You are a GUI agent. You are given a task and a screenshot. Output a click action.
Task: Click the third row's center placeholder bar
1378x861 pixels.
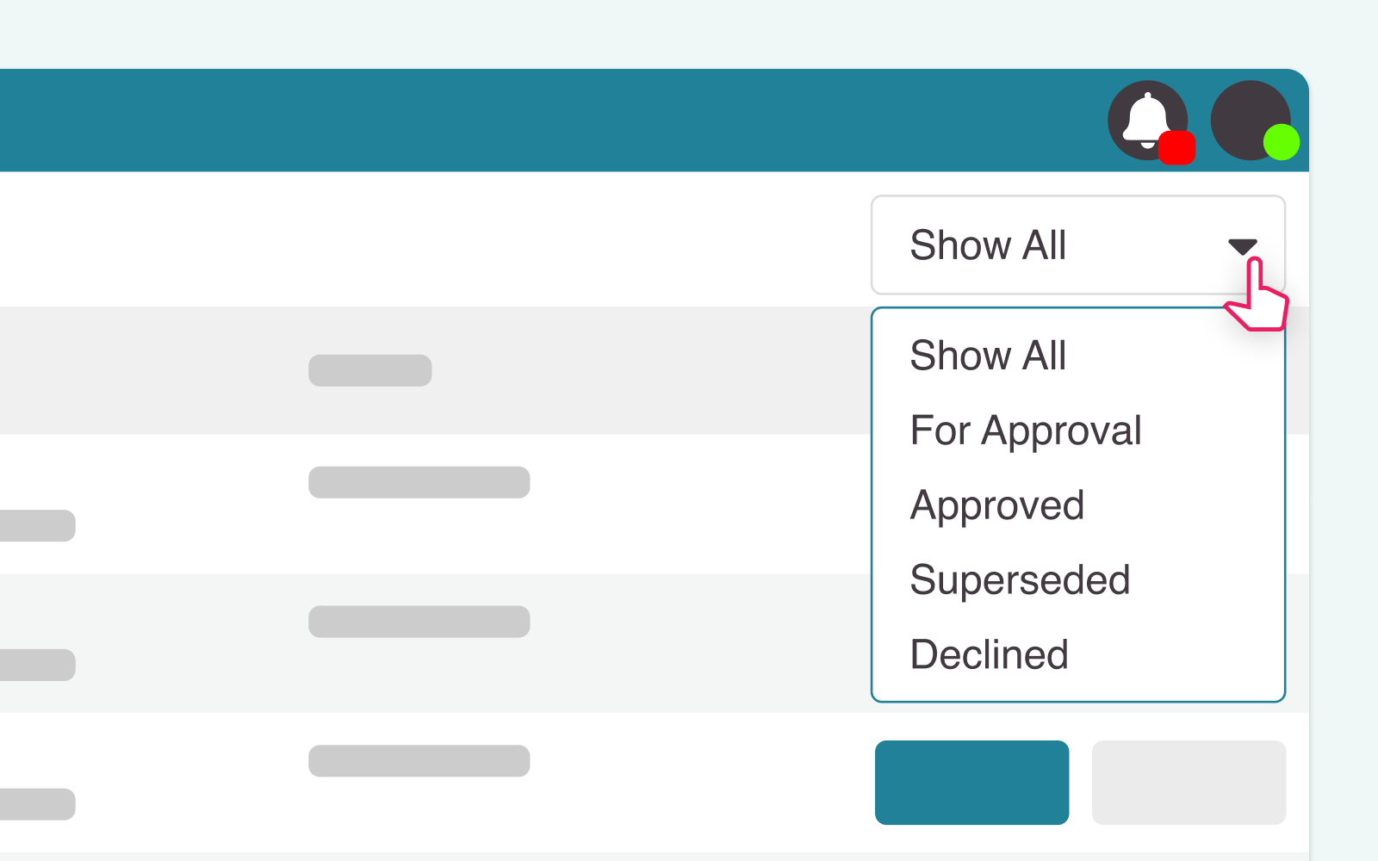click(419, 622)
